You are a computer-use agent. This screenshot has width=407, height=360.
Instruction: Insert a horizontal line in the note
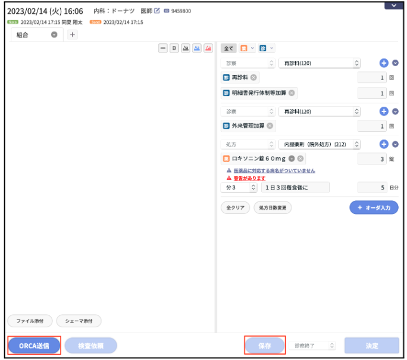pos(163,48)
